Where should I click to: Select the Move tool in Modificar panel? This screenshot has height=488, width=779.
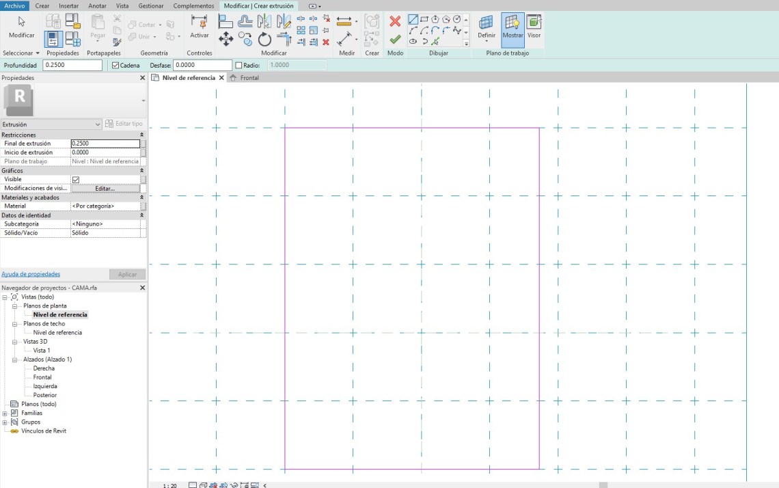tap(225, 39)
